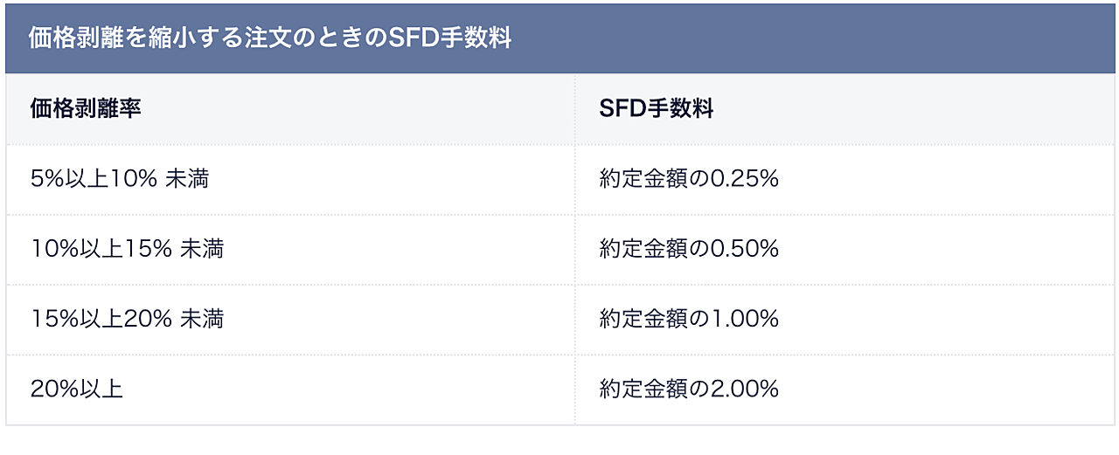1119x455 pixels.
Task: Select the 20%以上 cell
Action: 290,390
